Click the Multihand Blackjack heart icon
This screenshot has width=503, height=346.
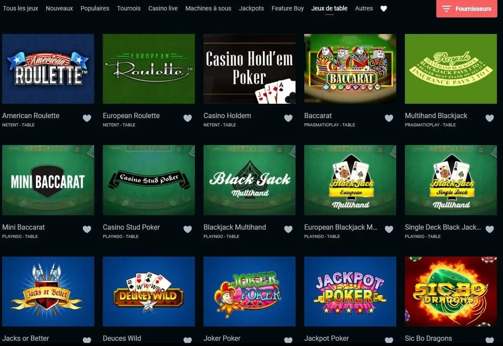click(x=490, y=118)
